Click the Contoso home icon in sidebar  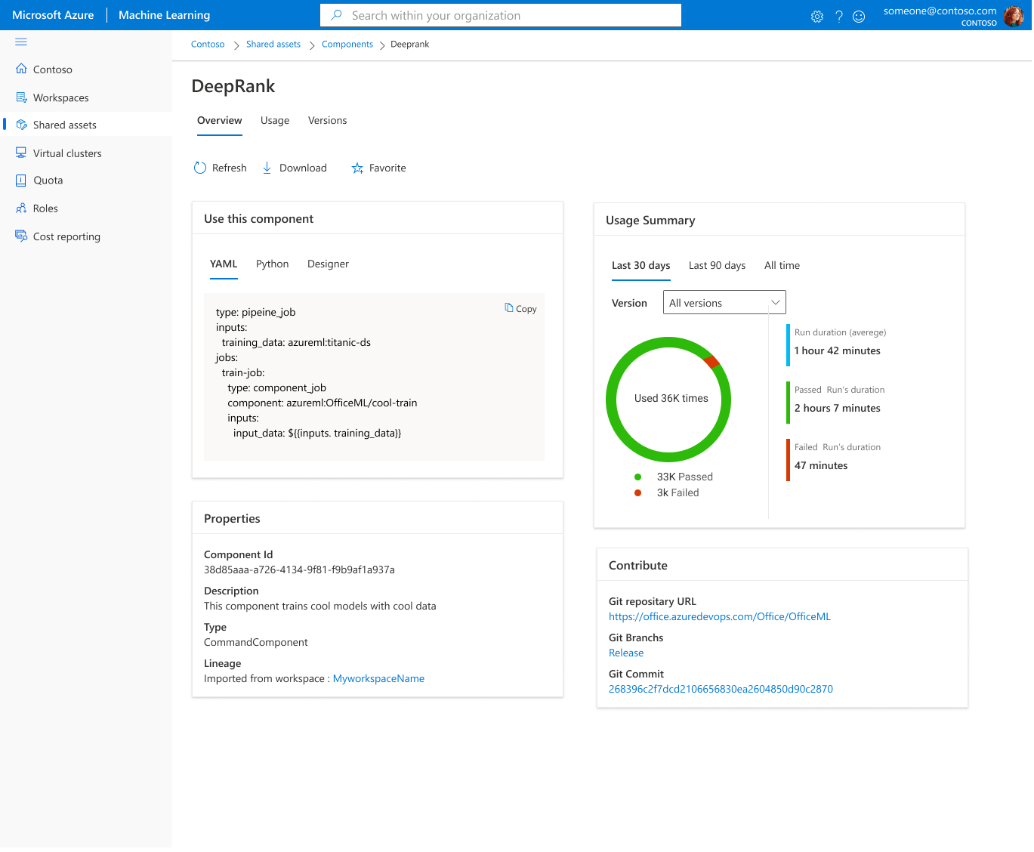pyautogui.click(x=21, y=69)
